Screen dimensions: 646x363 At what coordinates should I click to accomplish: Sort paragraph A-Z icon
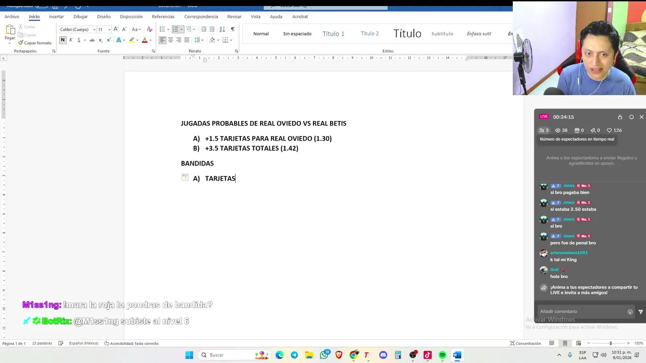tap(222, 29)
